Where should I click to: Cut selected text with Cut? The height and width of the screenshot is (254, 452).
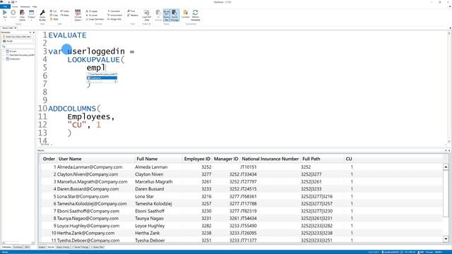click(x=54, y=11)
